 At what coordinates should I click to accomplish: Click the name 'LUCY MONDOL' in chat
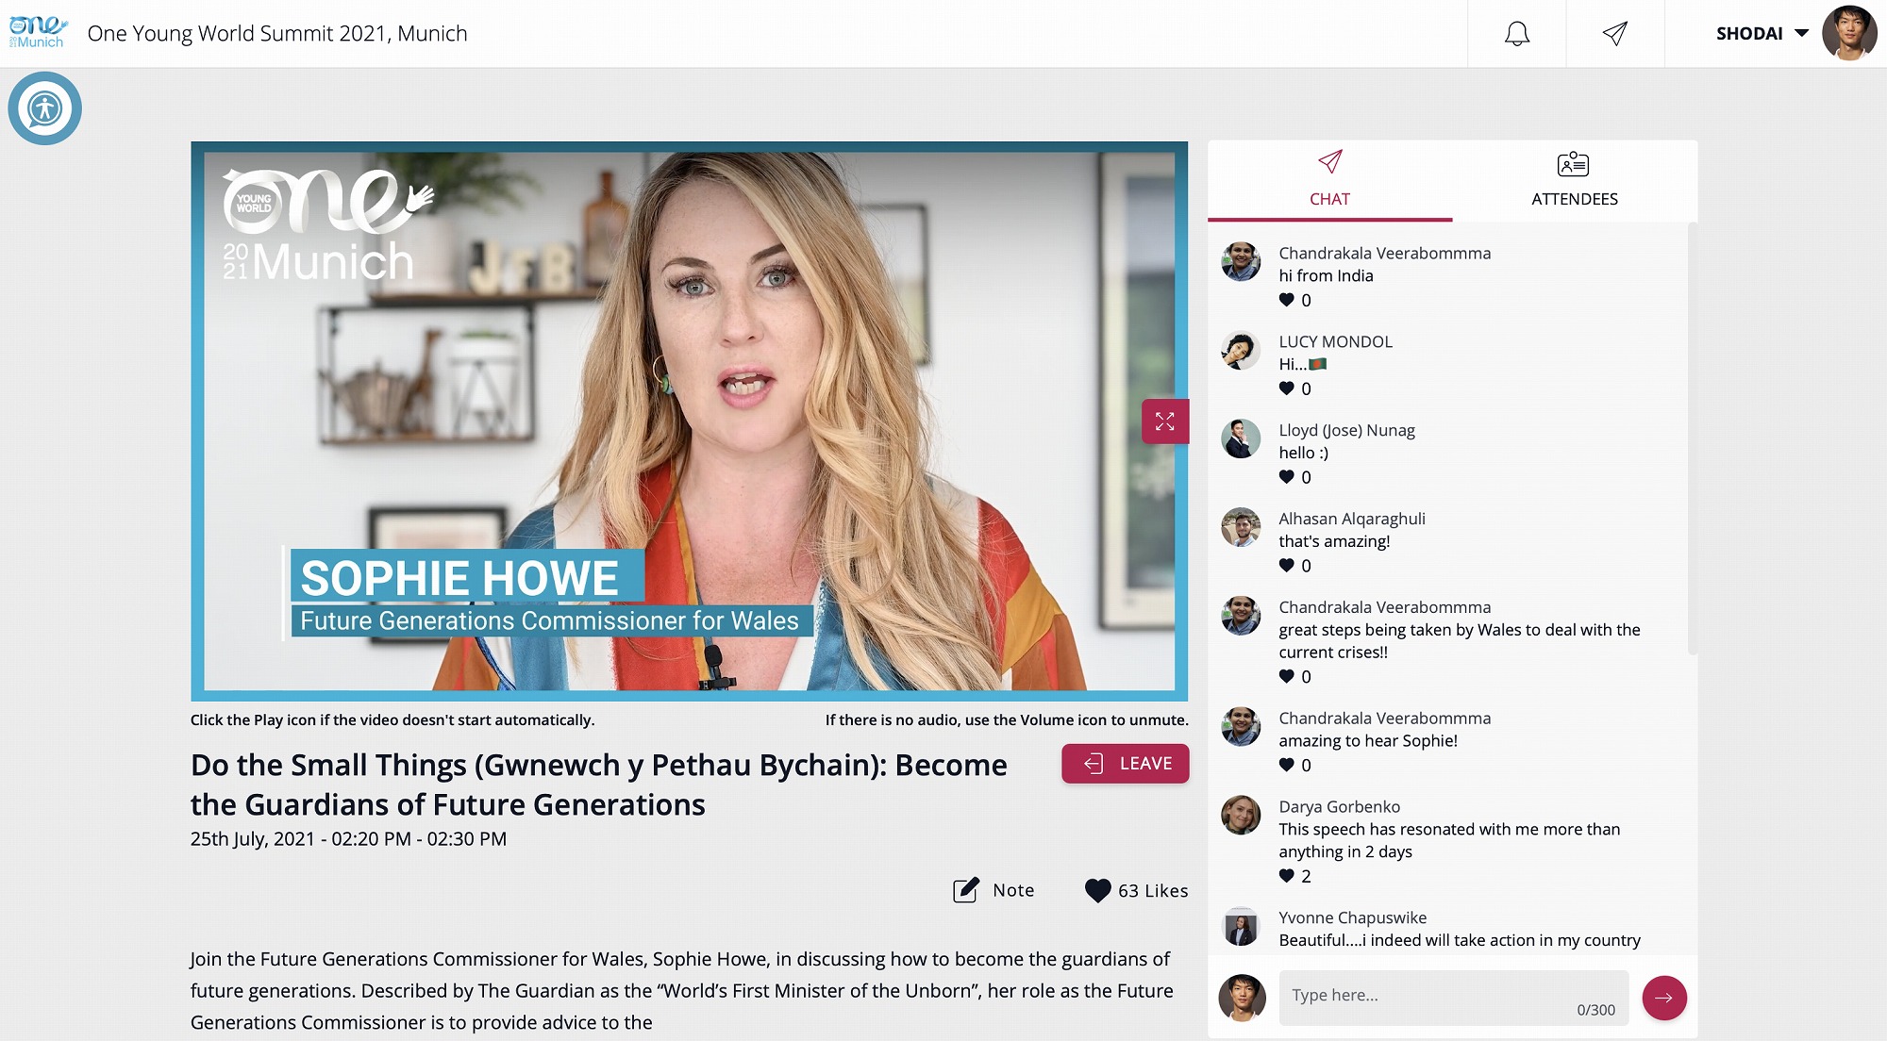click(x=1335, y=341)
